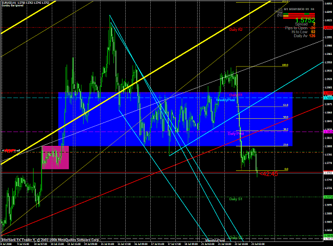The image size is (333, 246).
Task: Click the candle countdown timer <42:45
Action: pos(269,174)
